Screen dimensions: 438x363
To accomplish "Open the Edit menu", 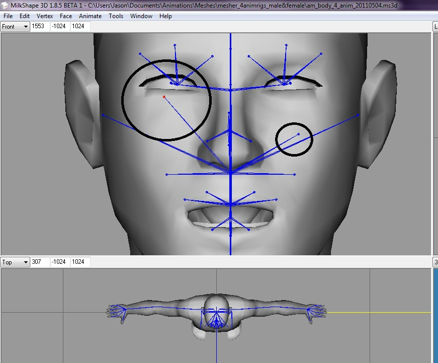I will (24, 16).
